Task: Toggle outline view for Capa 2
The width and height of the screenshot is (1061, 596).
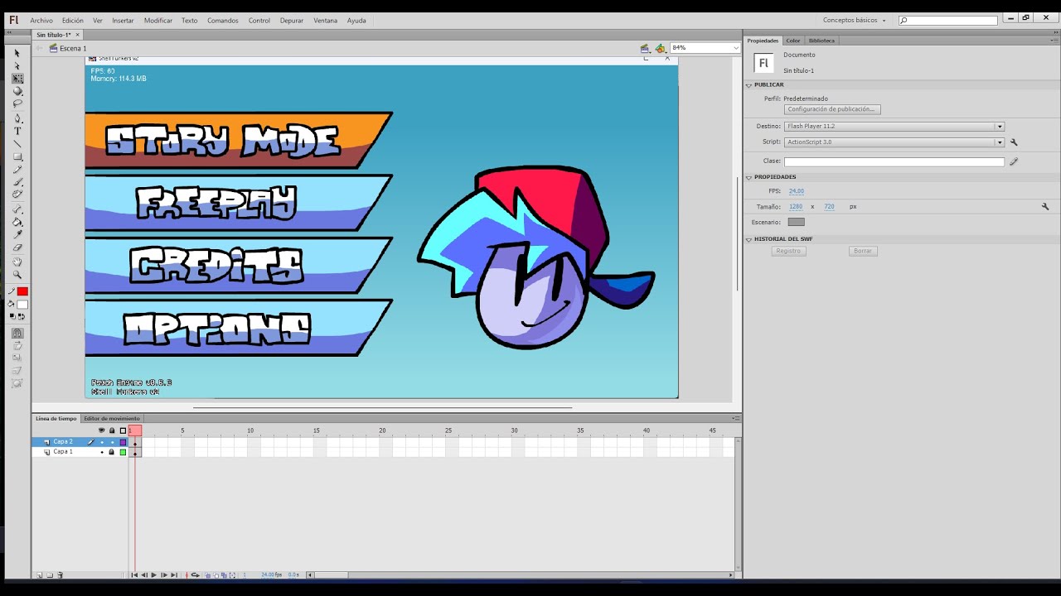Action: click(123, 441)
